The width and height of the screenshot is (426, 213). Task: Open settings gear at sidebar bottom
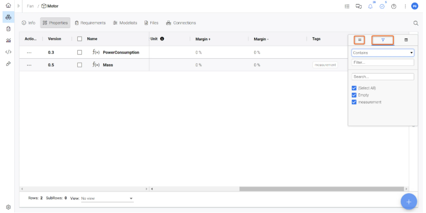point(8,207)
